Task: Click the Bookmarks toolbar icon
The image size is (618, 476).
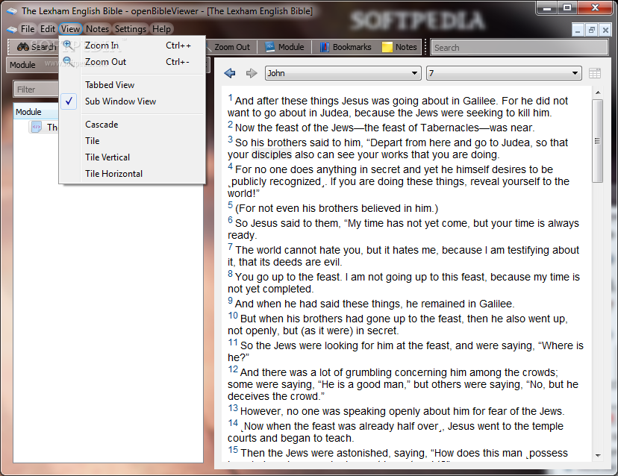Action: coord(324,47)
